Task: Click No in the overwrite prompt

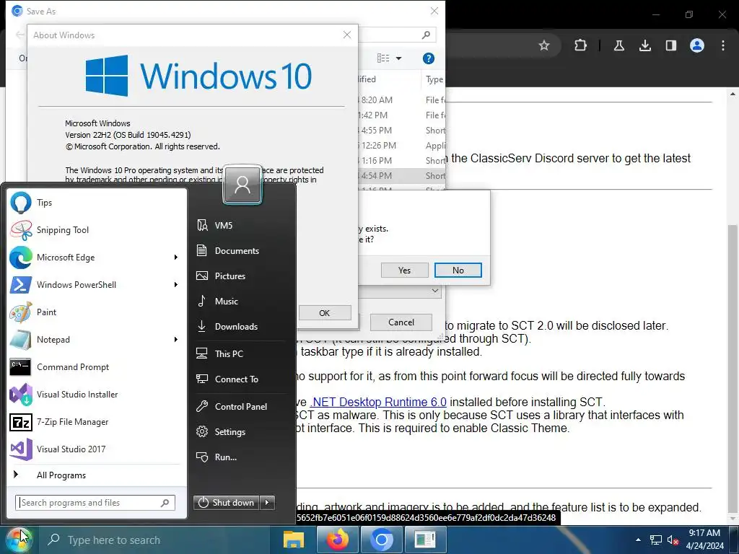Action: pos(458,271)
